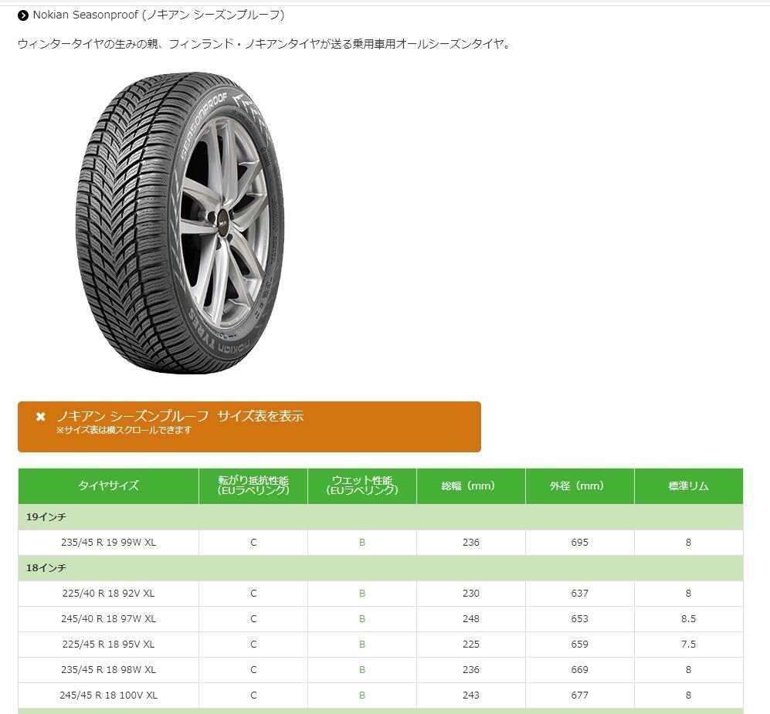This screenshot has height=714, width=770.
Task: Select the 235/45 R 19 99W XL tire size
Action: [x=109, y=542]
